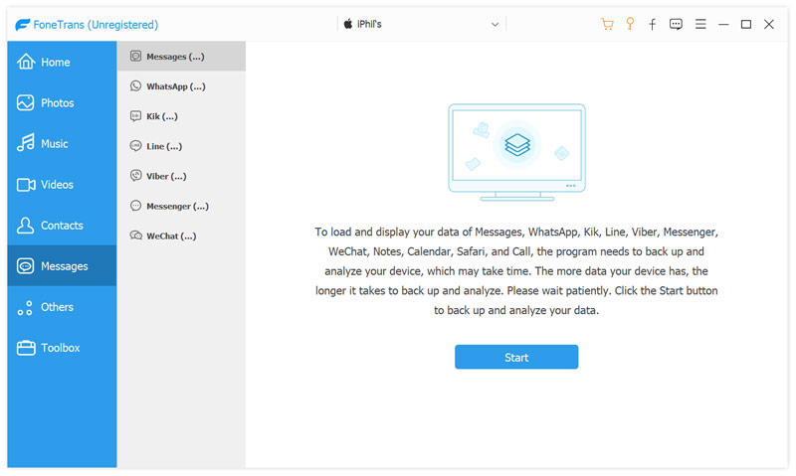Screen dimensions: 796x476
Task: Click the Messenger icon in the list
Action: [135, 206]
